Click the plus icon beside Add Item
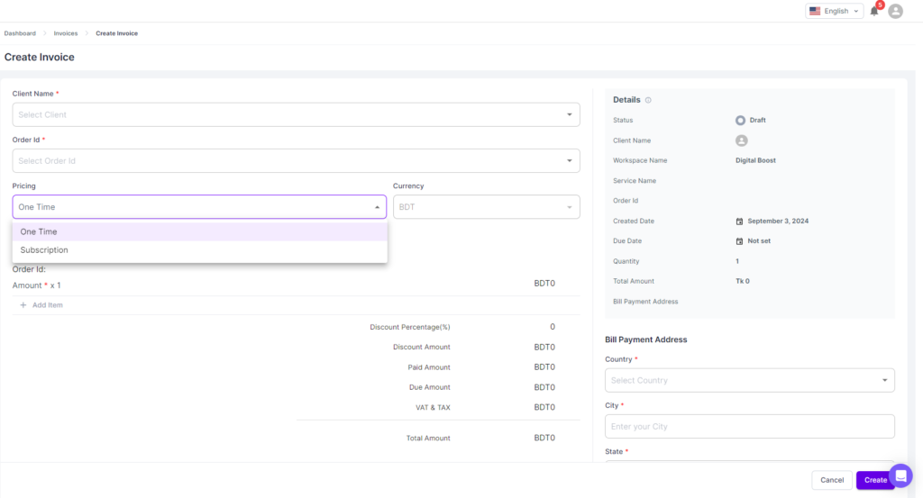The width and height of the screenshot is (923, 498). point(23,305)
